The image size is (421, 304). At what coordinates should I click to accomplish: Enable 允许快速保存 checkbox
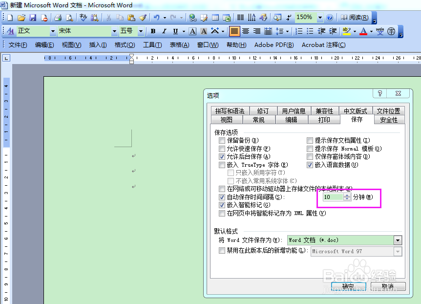coord(222,149)
